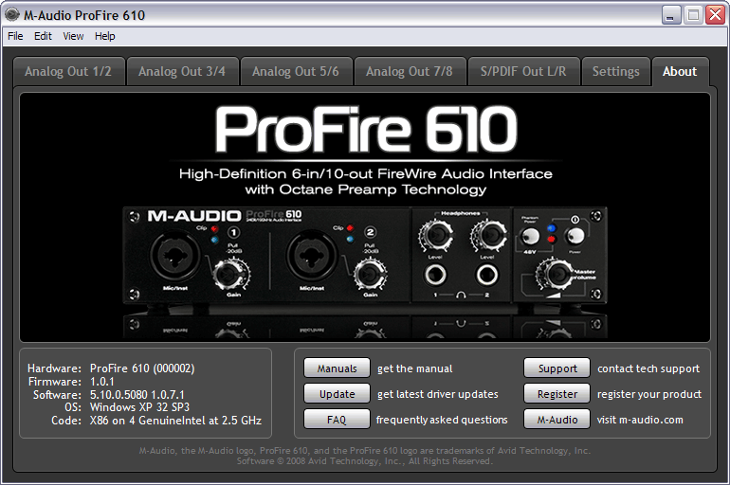Switch to the Analog Out 7/8 tab
Screen dimensions: 730x485
click(x=410, y=72)
